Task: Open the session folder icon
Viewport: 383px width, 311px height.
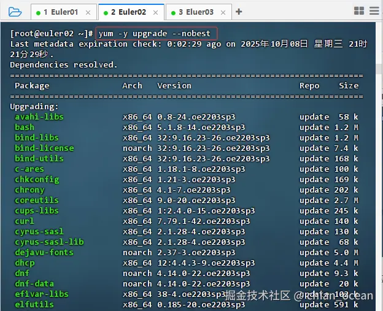Action: (15, 12)
